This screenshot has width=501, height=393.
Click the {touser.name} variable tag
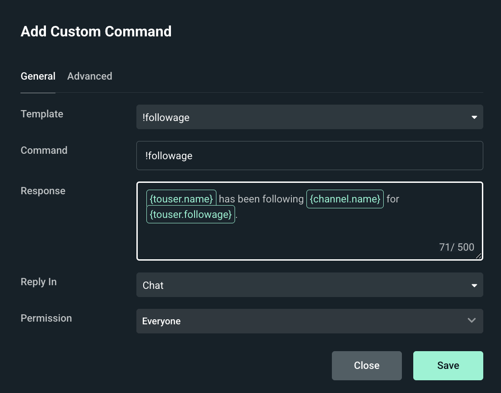coord(181,199)
